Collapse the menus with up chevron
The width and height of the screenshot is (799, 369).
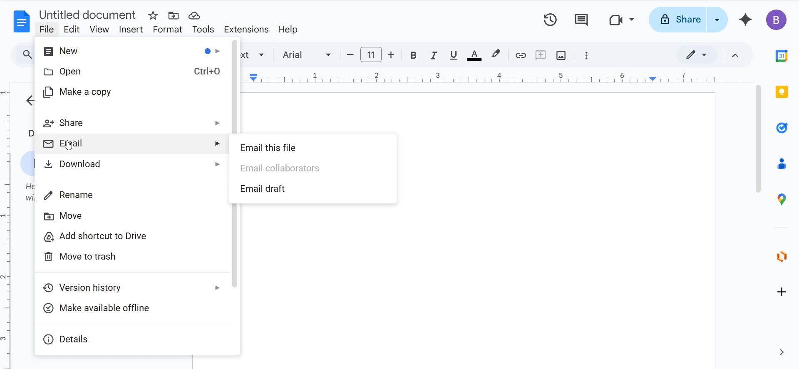click(x=735, y=55)
